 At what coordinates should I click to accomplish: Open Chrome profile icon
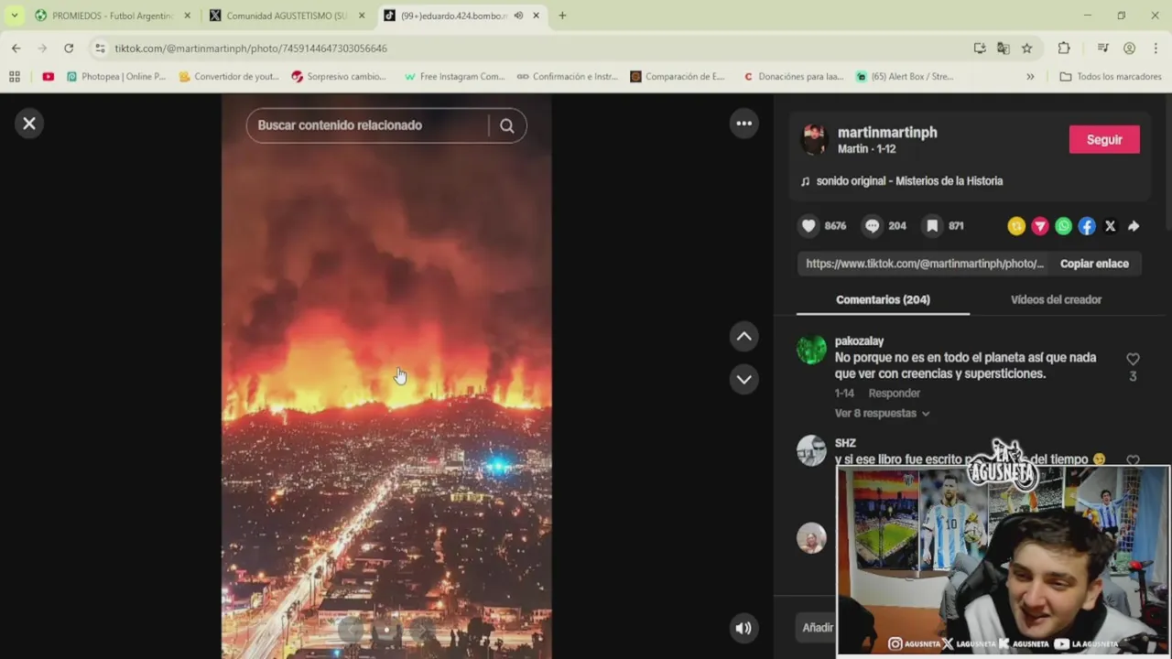[1130, 49]
